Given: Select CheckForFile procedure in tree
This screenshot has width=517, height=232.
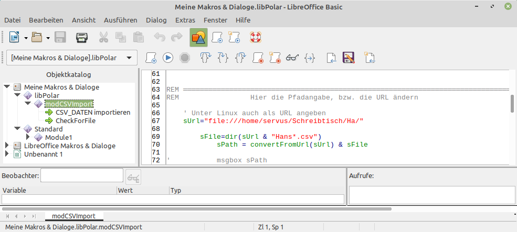Looking at the screenshot, I should 76,120.
